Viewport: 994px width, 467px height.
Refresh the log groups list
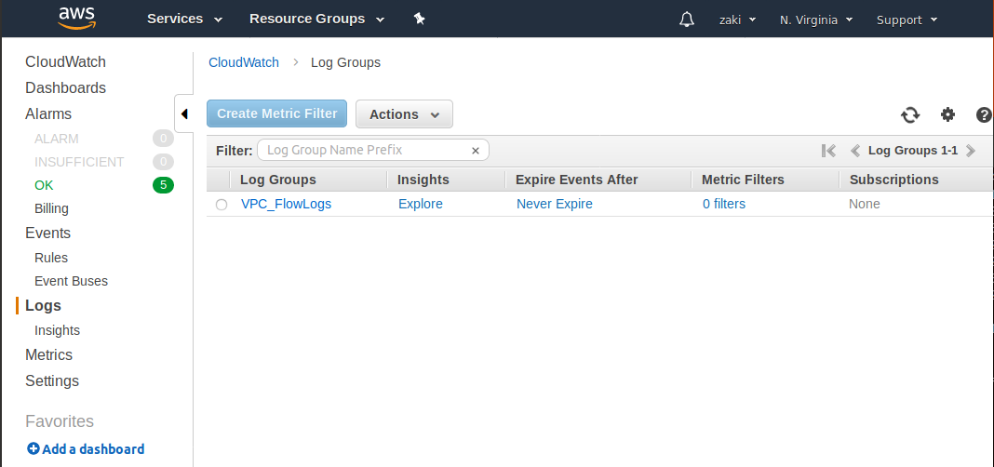910,114
